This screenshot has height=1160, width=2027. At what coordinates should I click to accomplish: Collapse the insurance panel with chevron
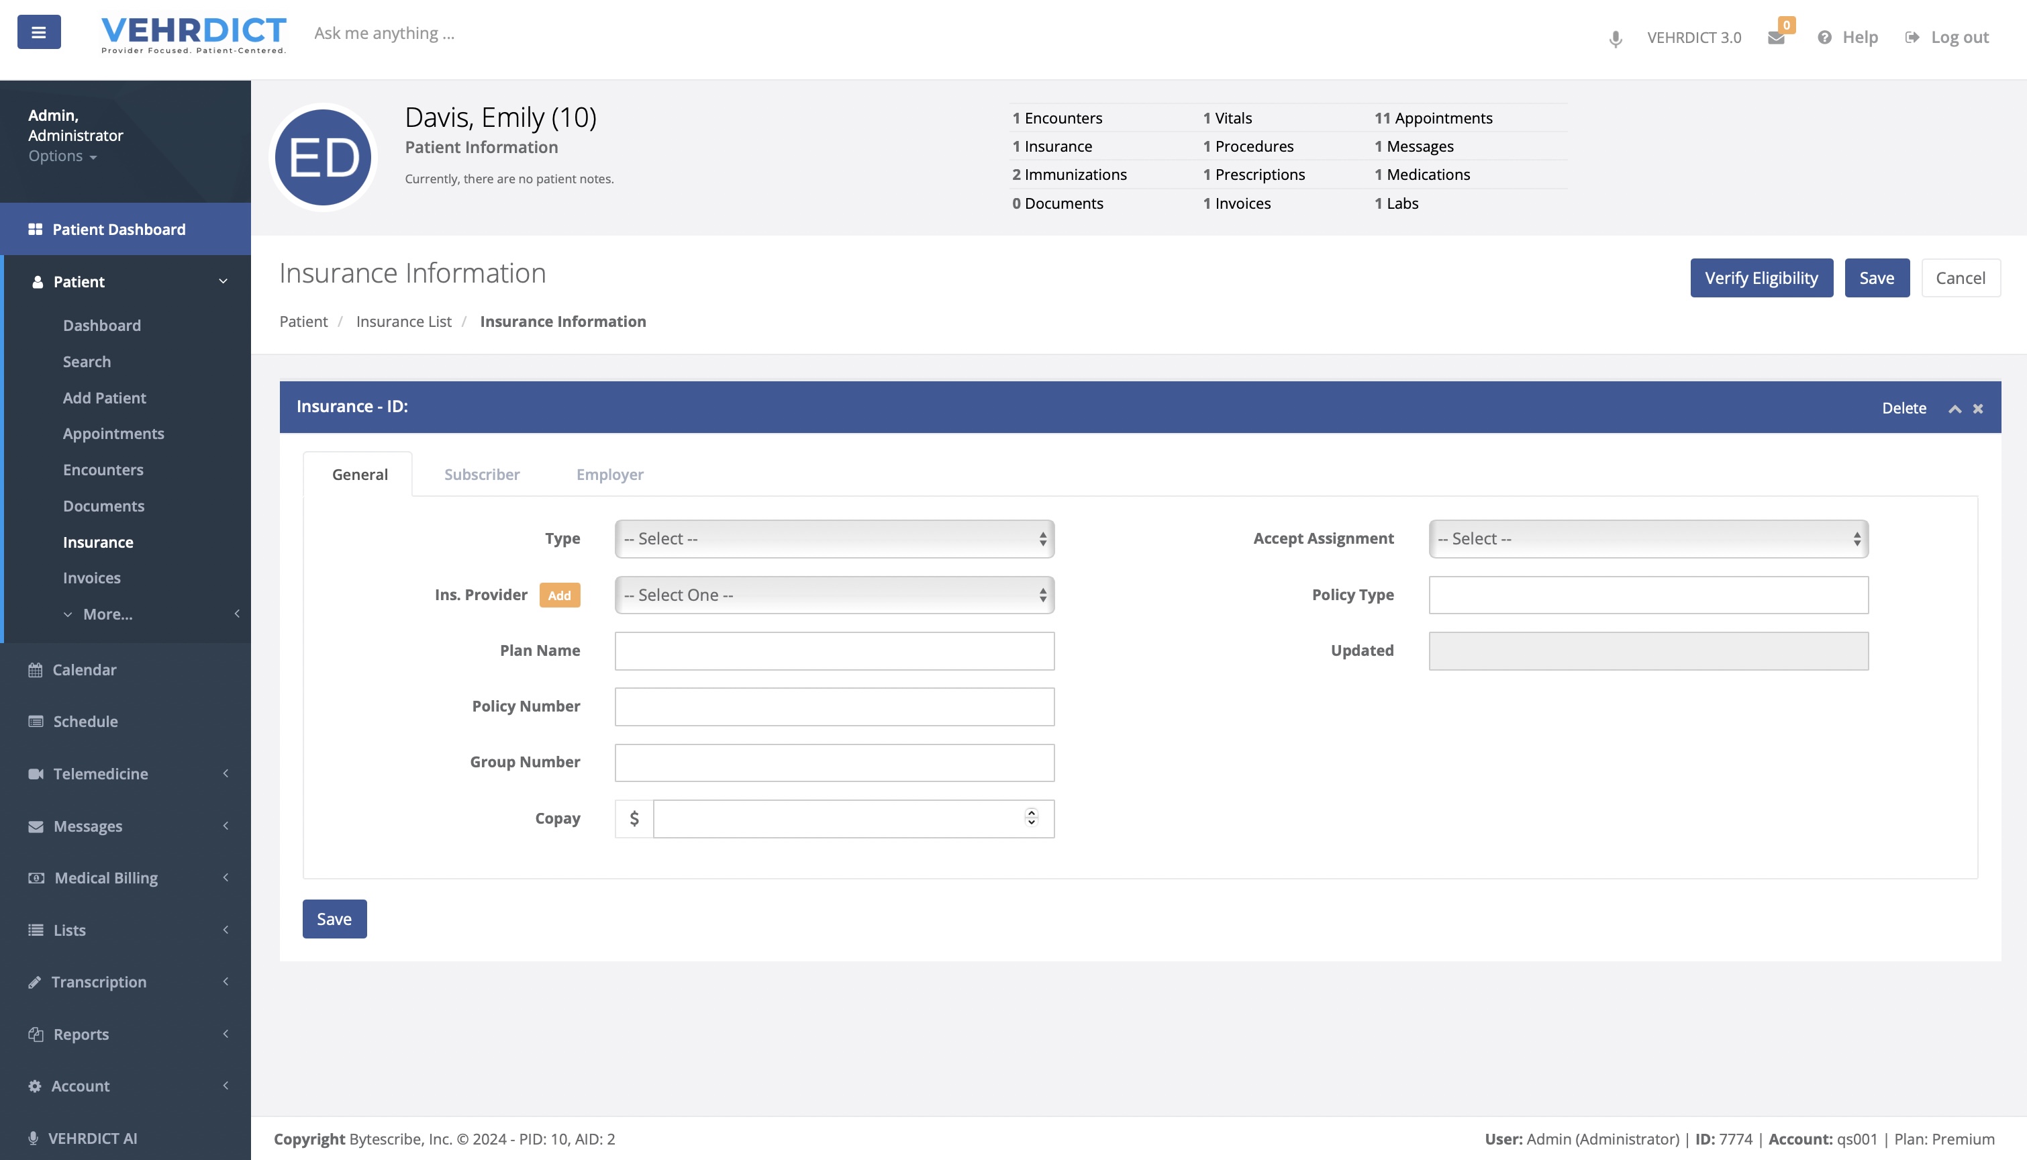point(1954,409)
